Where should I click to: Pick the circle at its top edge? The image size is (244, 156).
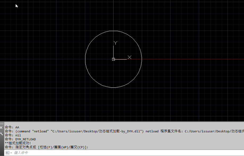click(114, 31)
